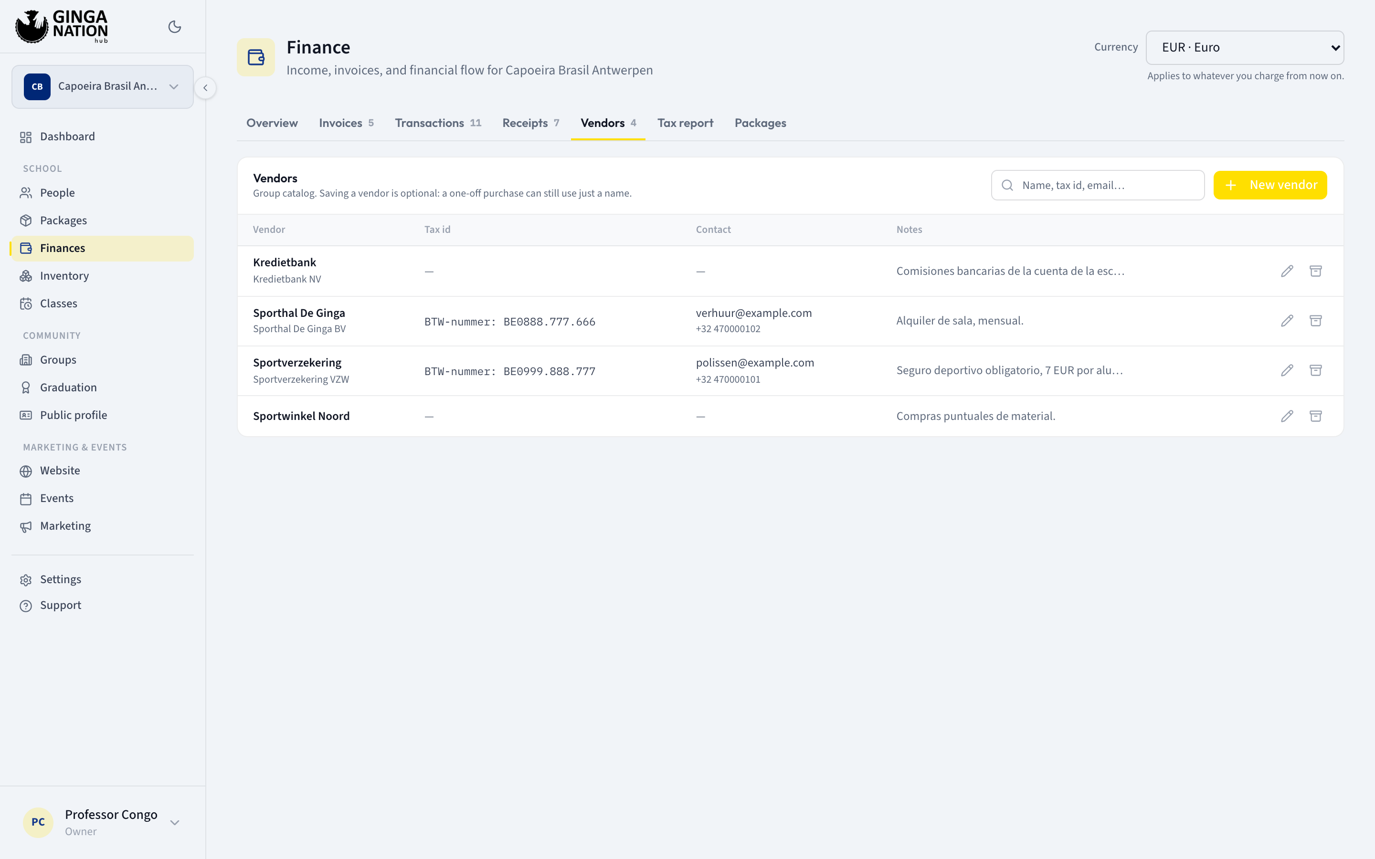Viewport: 1375px width, 859px height.
Task: Switch to the Overview tab
Action: (x=272, y=123)
